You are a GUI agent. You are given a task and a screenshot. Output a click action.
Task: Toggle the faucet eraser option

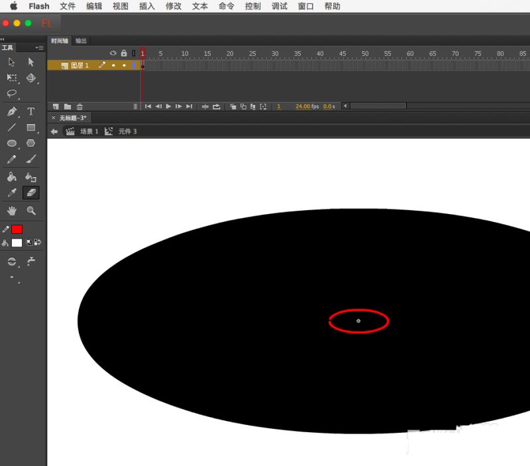tap(31, 261)
